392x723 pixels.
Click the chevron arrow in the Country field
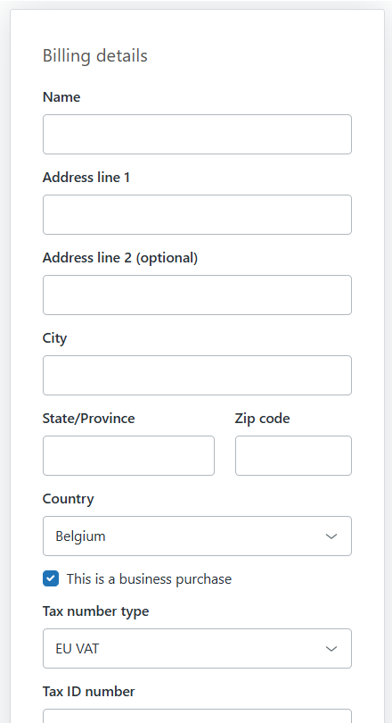tap(331, 536)
